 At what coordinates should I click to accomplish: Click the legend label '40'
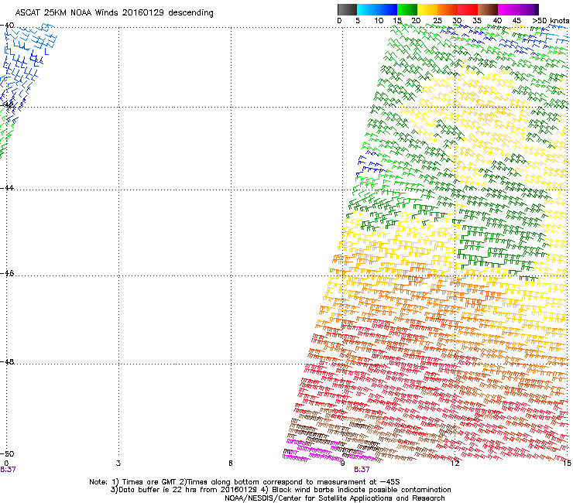497,21
